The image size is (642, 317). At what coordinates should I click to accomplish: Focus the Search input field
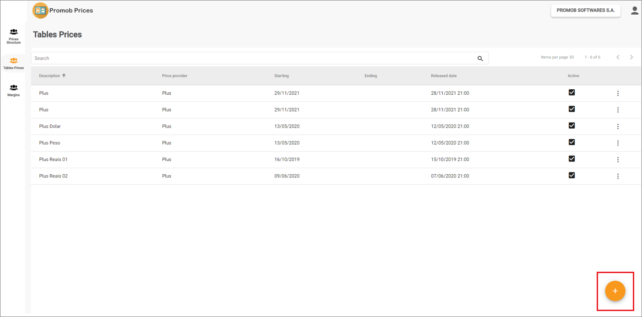tap(260, 58)
